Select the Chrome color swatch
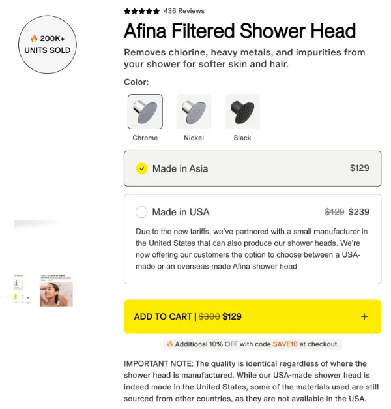Viewport: 391px width, 409px height. tap(145, 112)
